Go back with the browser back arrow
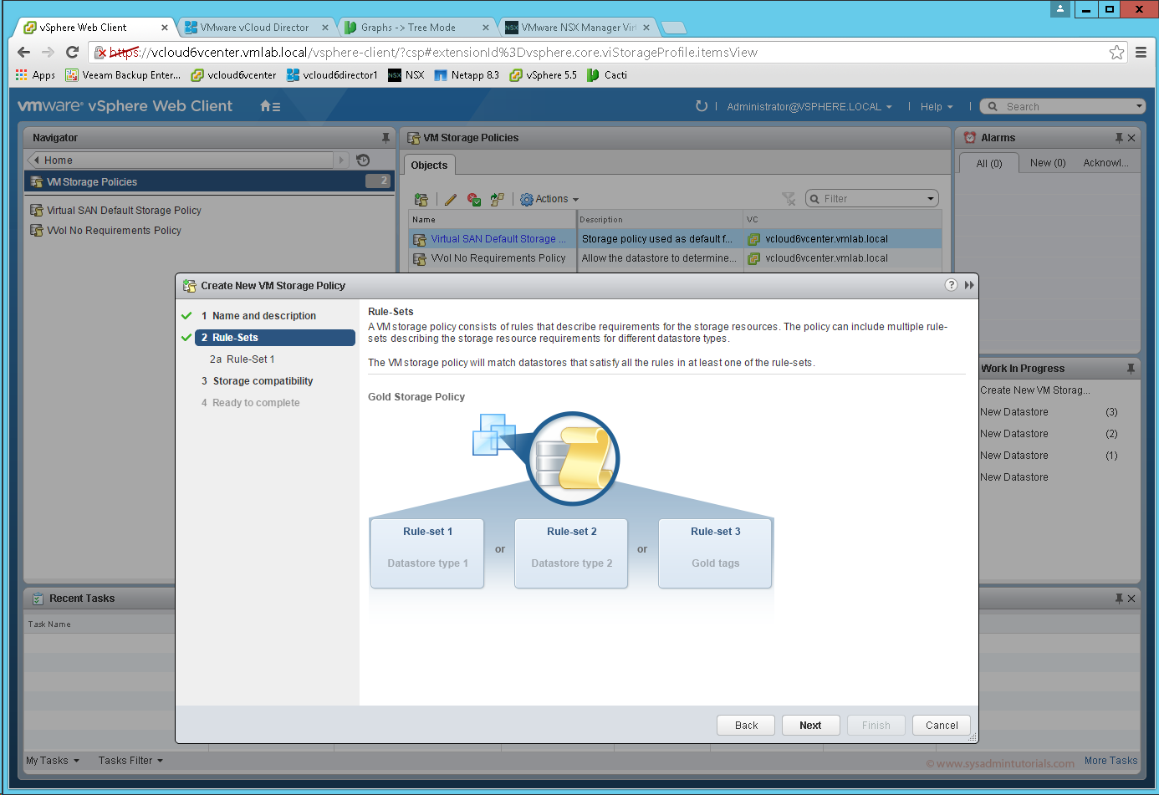 (x=23, y=53)
